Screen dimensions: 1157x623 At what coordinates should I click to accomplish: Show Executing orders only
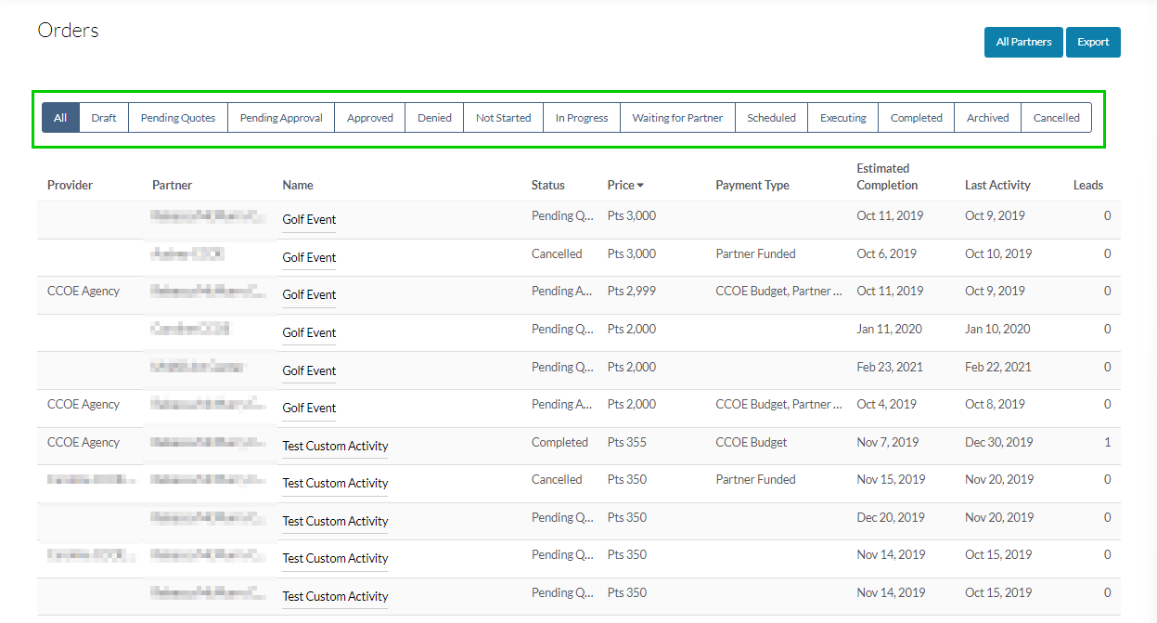[842, 117]
